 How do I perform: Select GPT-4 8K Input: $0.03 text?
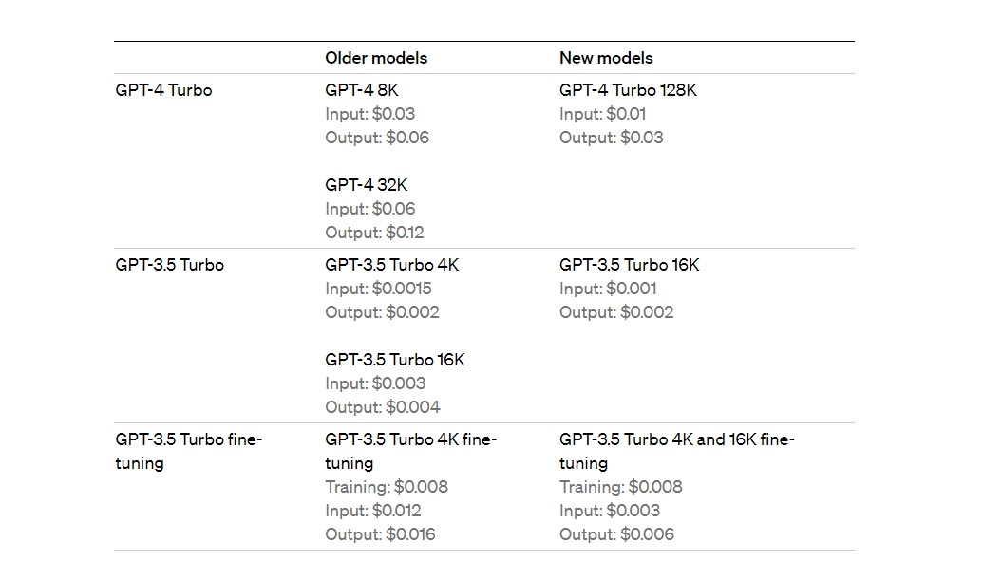point(370,114)
